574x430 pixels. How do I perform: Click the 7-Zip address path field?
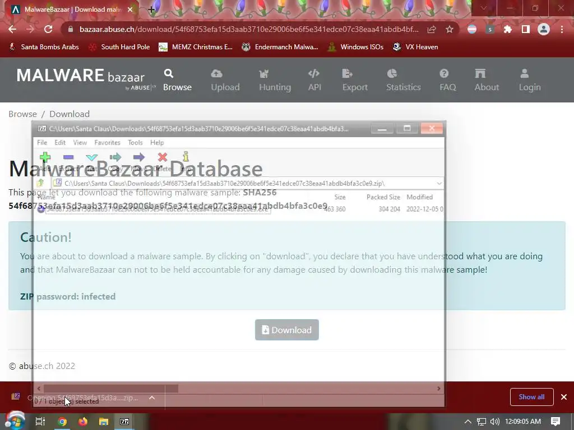(x=243, y=183)
